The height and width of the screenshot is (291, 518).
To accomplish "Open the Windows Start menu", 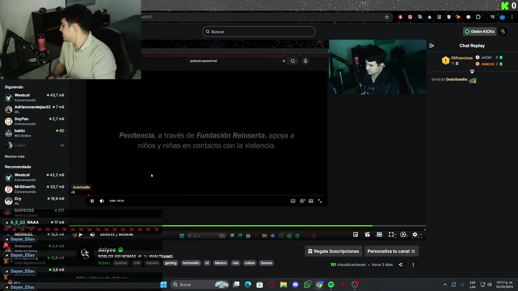I will (x=163, y=285).
